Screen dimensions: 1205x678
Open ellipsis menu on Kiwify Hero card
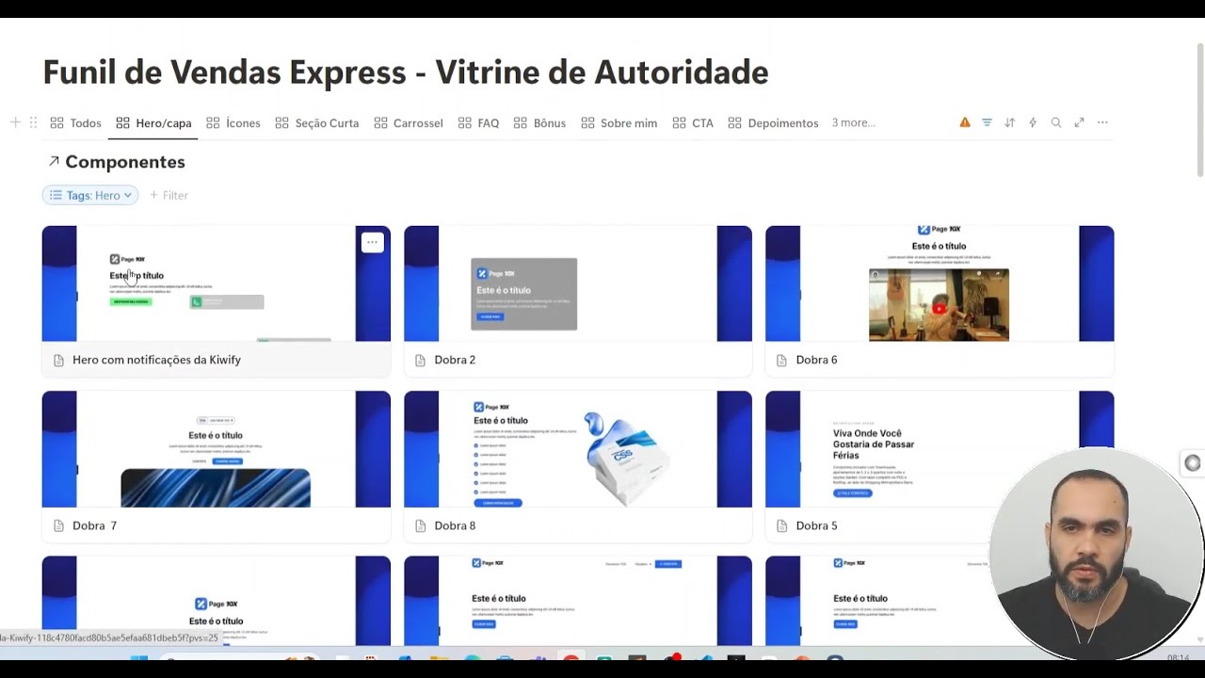(x=372, y=242)
